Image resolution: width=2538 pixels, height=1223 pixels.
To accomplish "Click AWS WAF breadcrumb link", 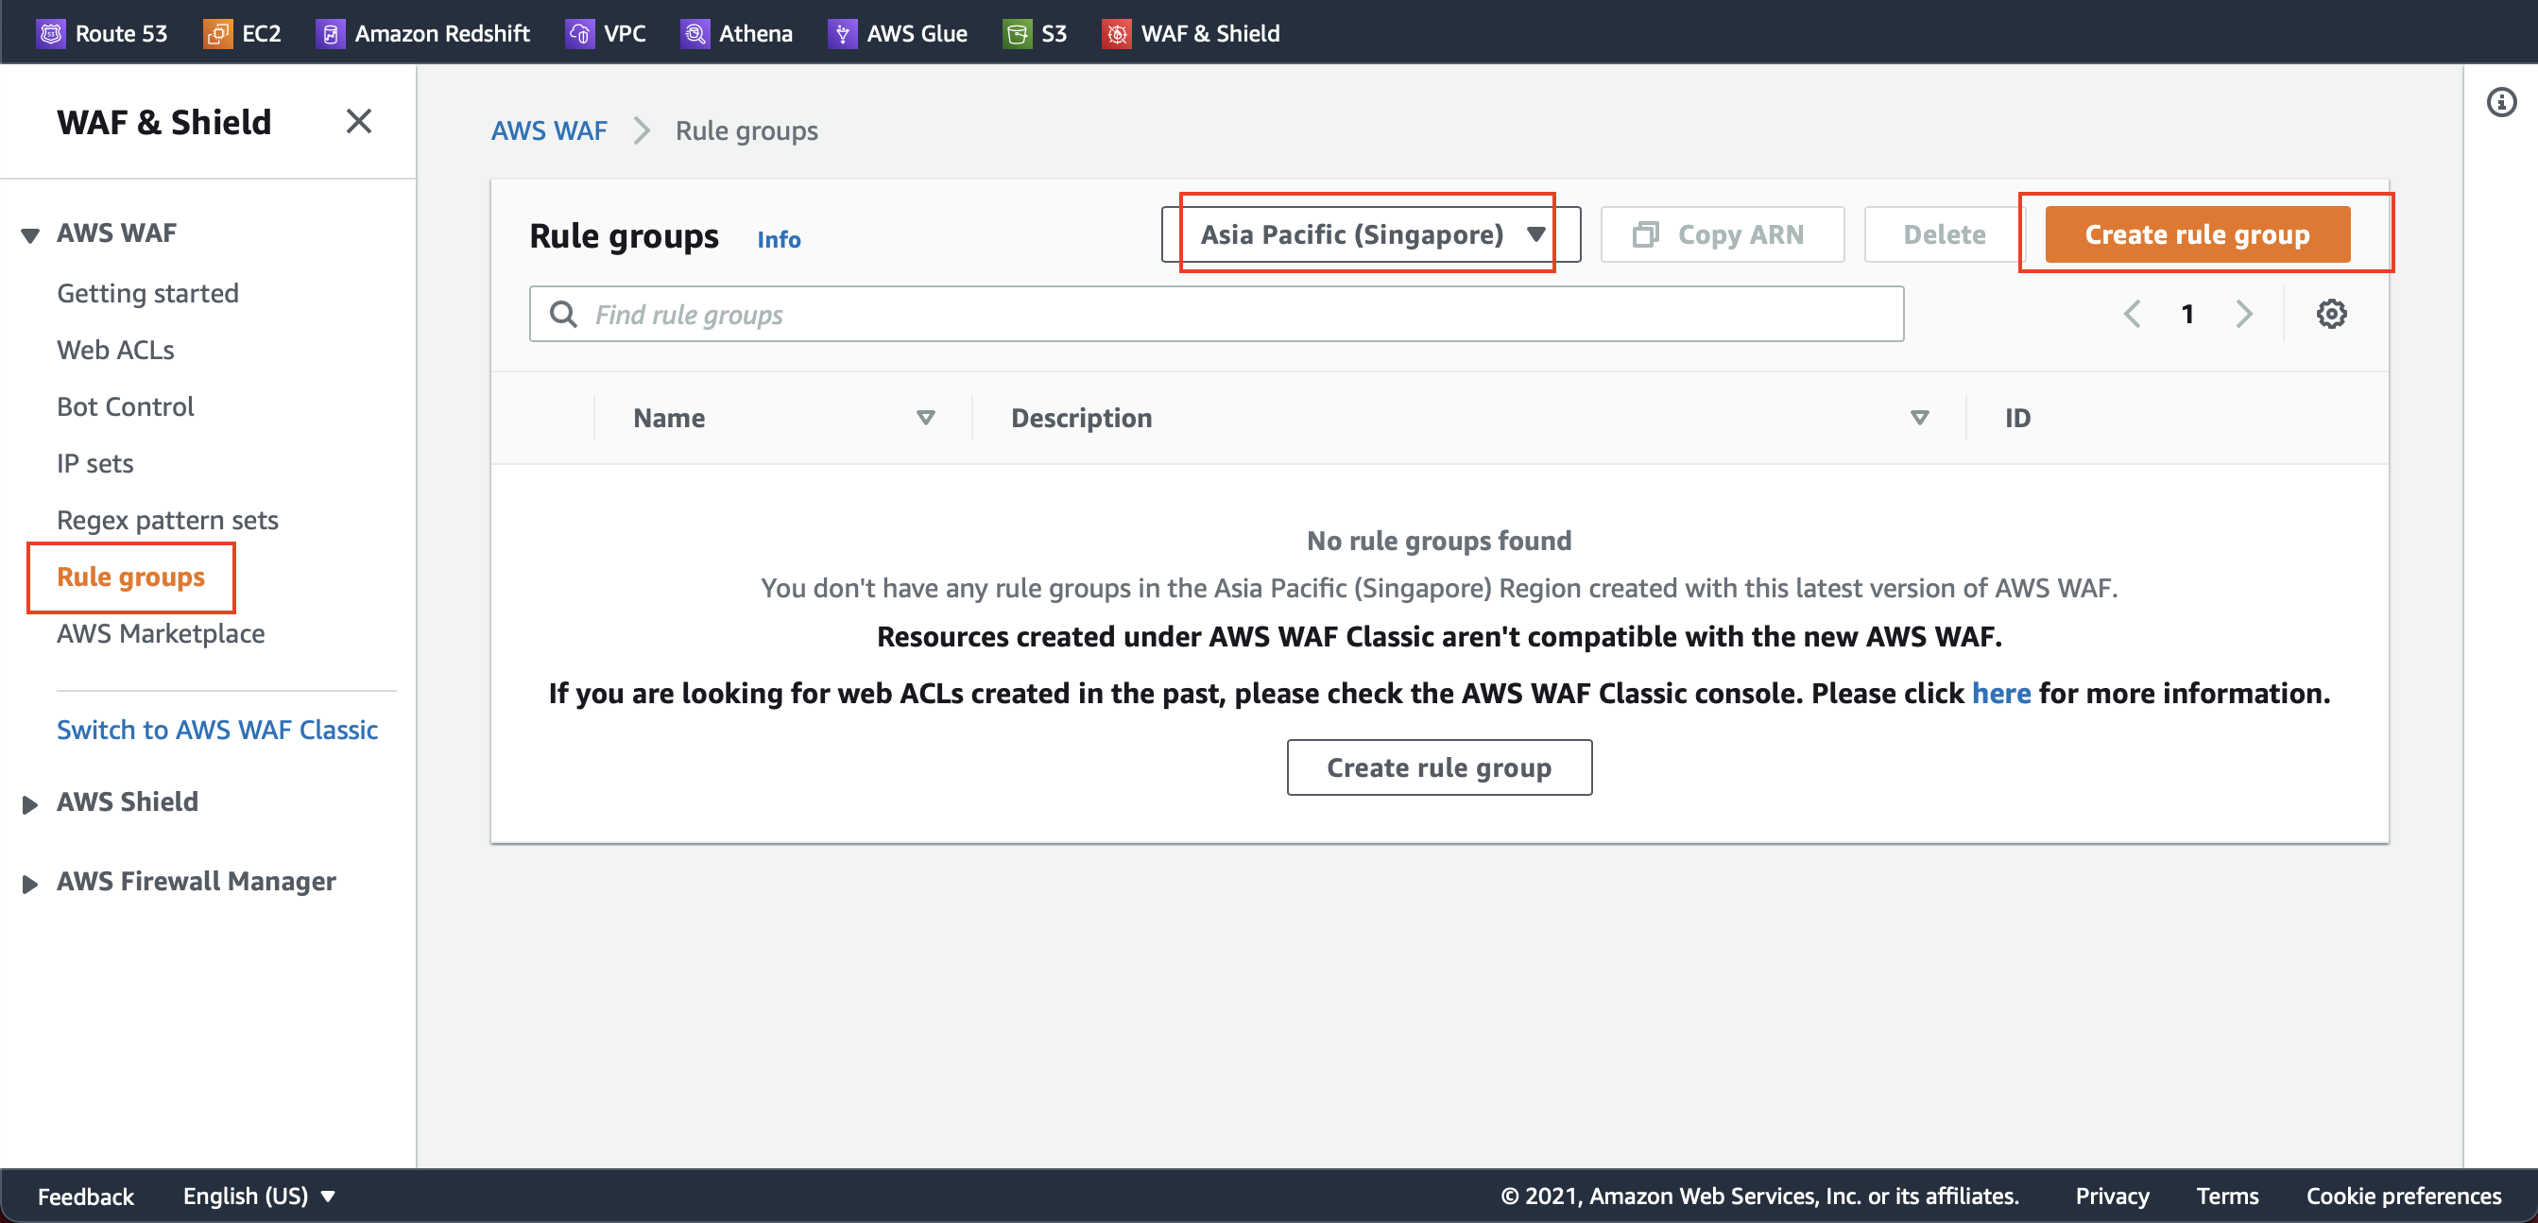I will pyautogui.click(x=549, y=131).
